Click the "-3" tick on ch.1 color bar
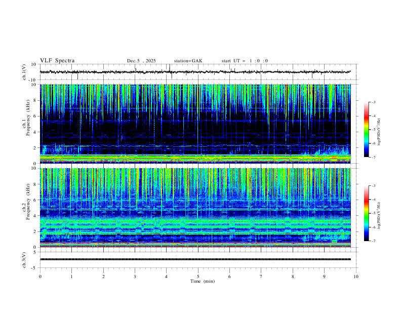Screen dimensions: 401x310 tap(373, 102)
